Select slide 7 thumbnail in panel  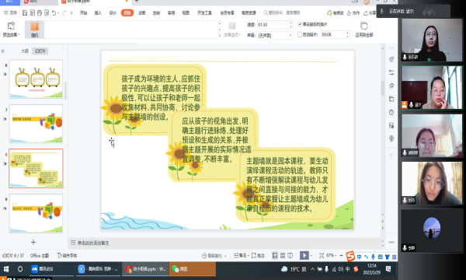point(36,124)
